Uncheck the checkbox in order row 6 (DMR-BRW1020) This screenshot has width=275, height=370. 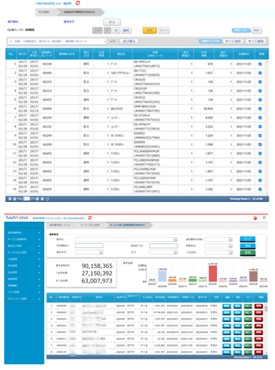[260, 108]
